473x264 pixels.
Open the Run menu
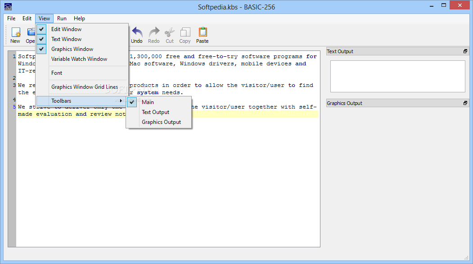[x=62, y=18]
